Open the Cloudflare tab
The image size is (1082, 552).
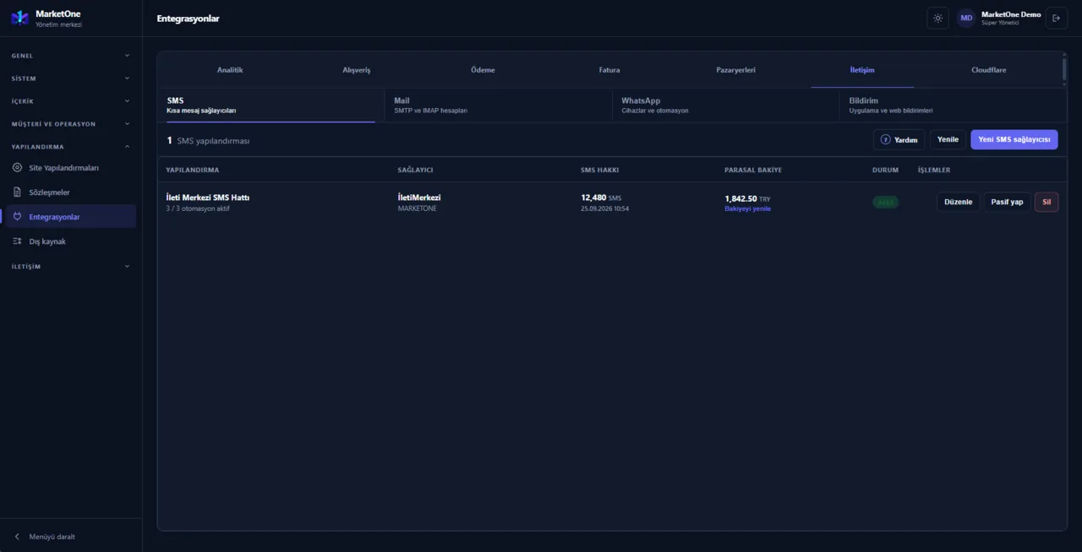989,70
